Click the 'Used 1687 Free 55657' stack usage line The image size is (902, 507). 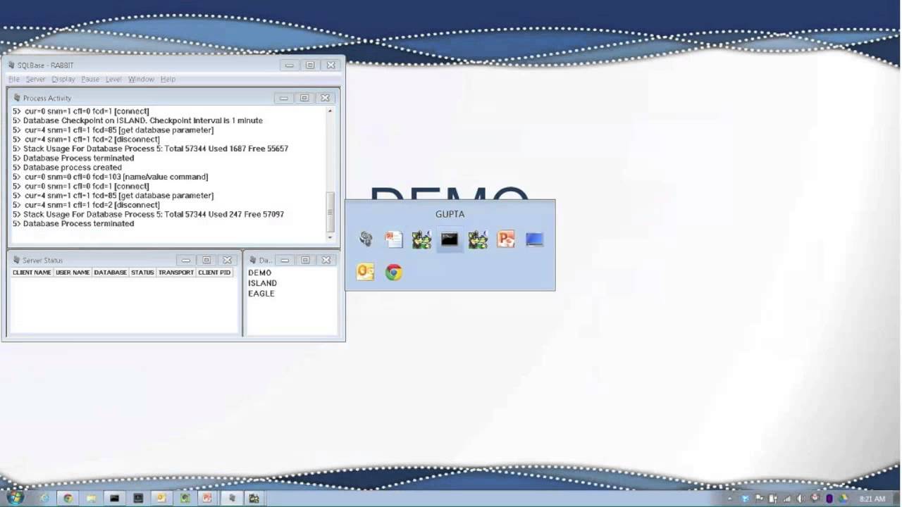[x=150, y=149]
